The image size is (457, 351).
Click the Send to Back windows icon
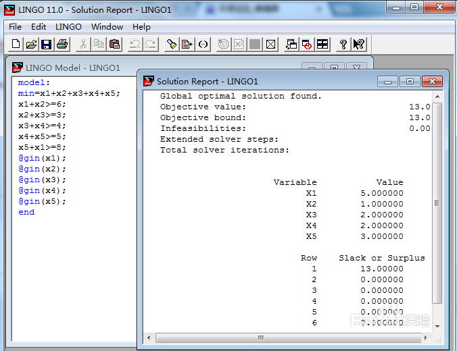tap(291, 45)
